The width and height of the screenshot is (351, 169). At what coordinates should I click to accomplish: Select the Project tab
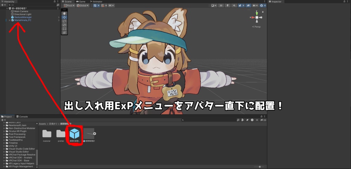tap(7, 117)
